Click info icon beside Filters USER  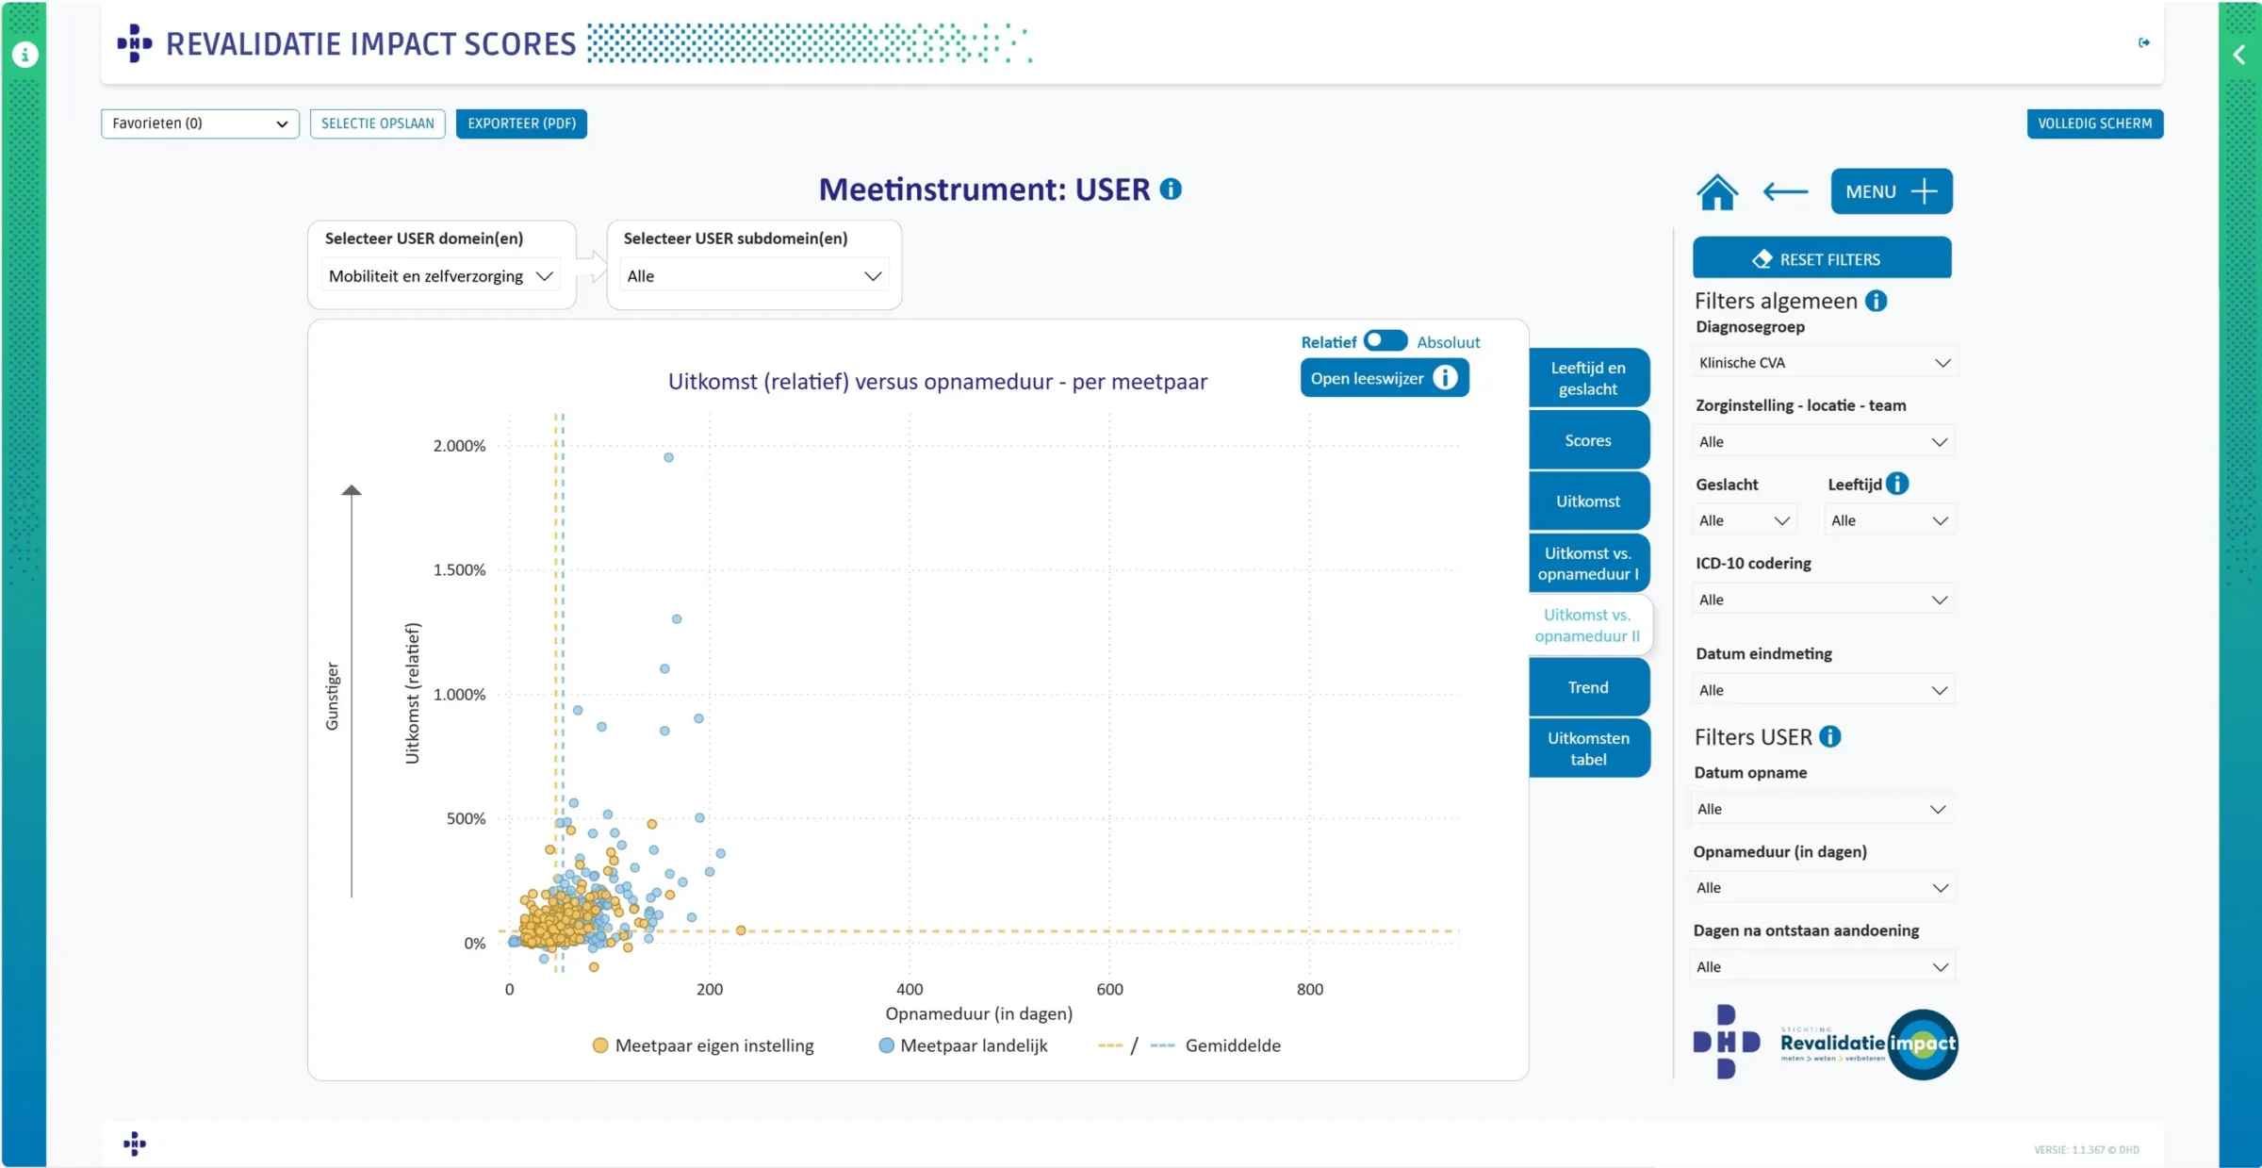1829,736
